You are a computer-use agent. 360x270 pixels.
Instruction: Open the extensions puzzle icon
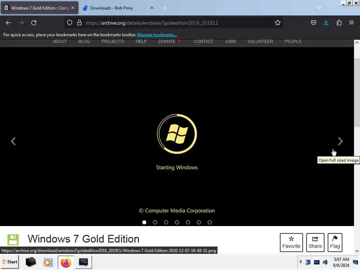[x=339, y=22]
